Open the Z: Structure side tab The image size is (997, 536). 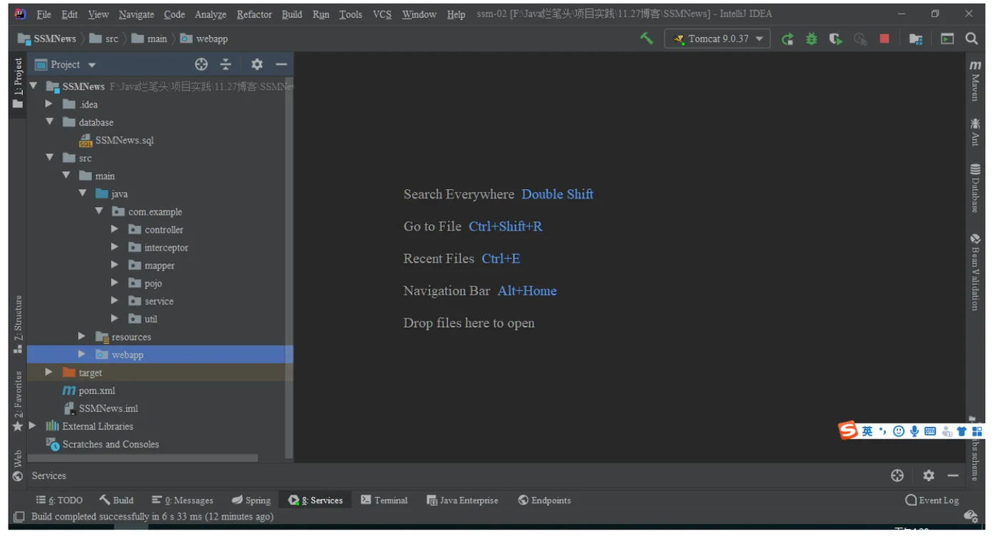[18, 324]
